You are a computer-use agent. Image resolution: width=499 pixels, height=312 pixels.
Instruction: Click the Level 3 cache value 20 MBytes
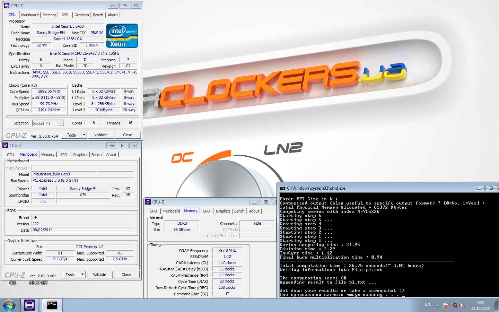tap(104, 110)
